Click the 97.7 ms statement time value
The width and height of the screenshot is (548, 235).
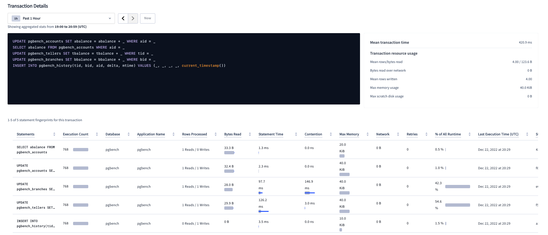(262, 185)
